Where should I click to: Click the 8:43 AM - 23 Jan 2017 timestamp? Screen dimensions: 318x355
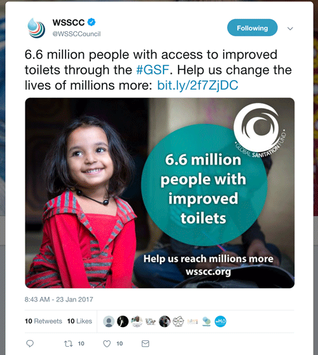pos(59,300)
